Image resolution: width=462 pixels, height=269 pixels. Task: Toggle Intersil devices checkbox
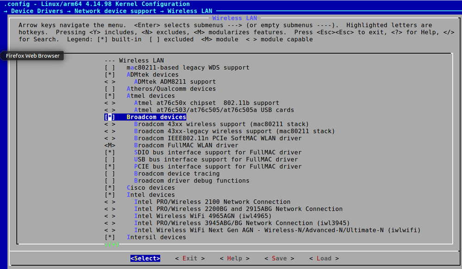click(x=110, y=237)
